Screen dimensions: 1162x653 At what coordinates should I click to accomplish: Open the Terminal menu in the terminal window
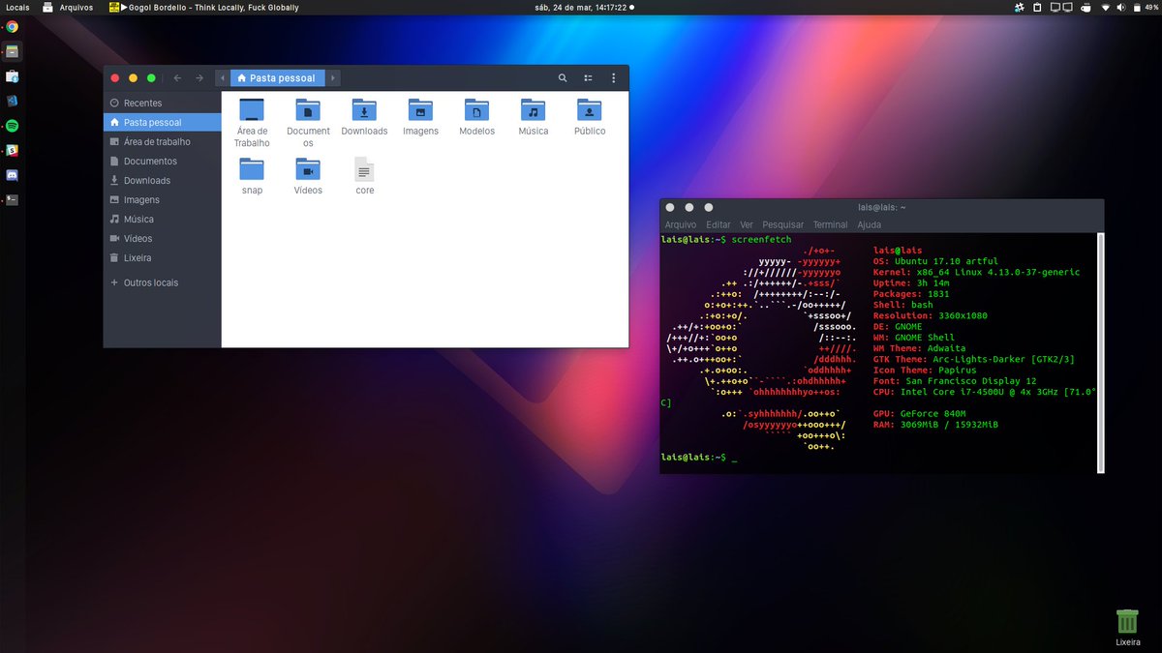(830, 223)
